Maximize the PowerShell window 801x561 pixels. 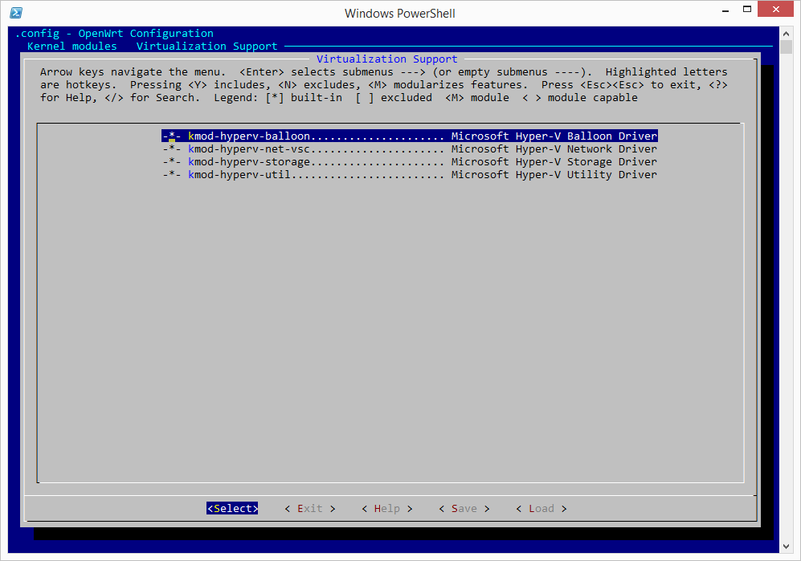click(747, 10)
